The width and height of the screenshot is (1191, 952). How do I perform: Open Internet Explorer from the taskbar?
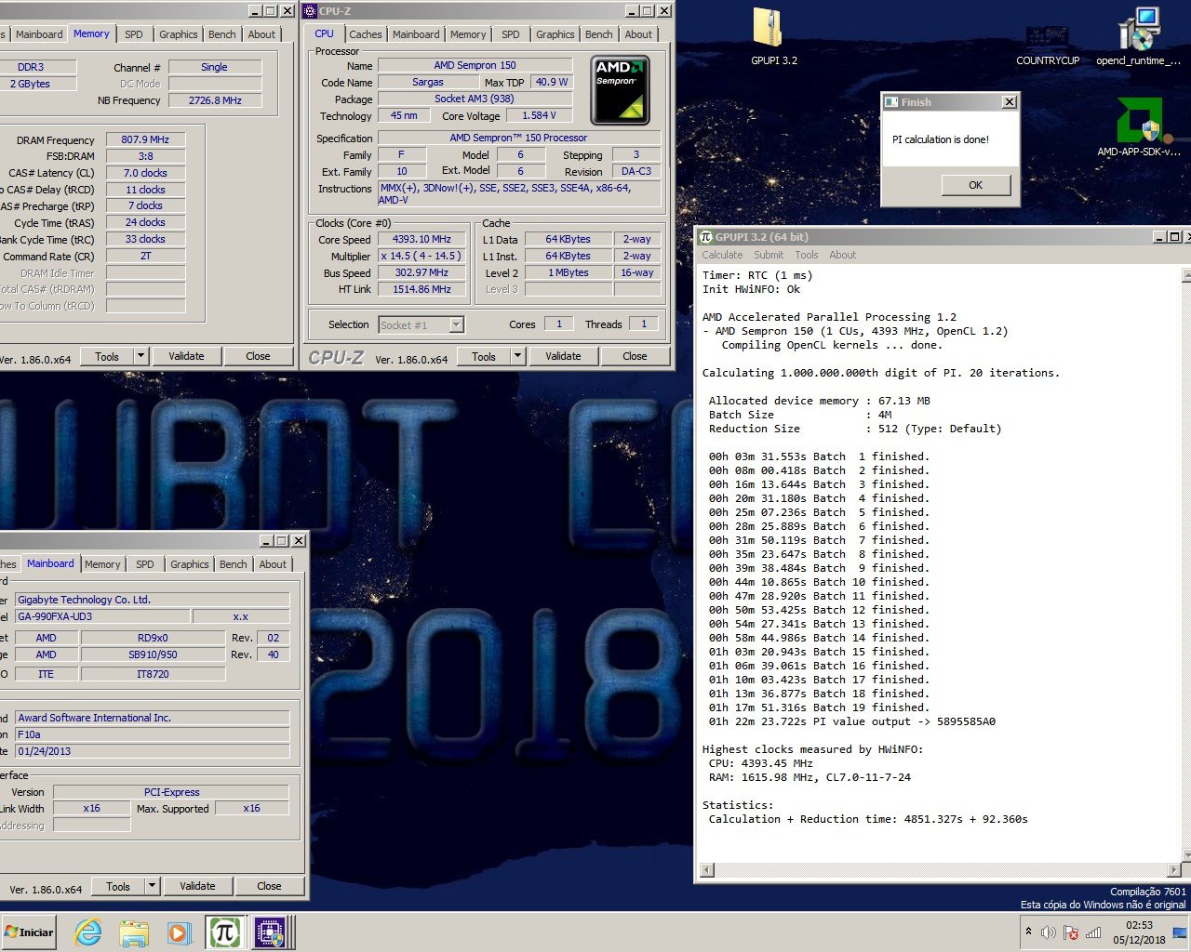[x=88, y=932]
